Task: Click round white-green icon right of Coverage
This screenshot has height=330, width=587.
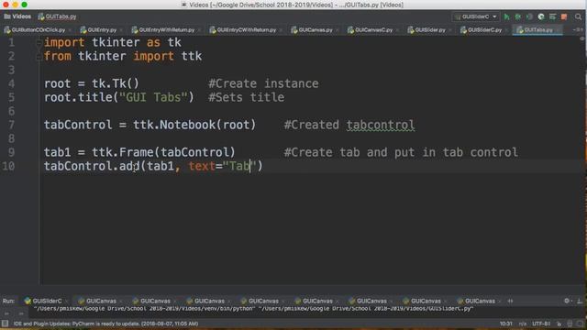Action: click(541, 16)
